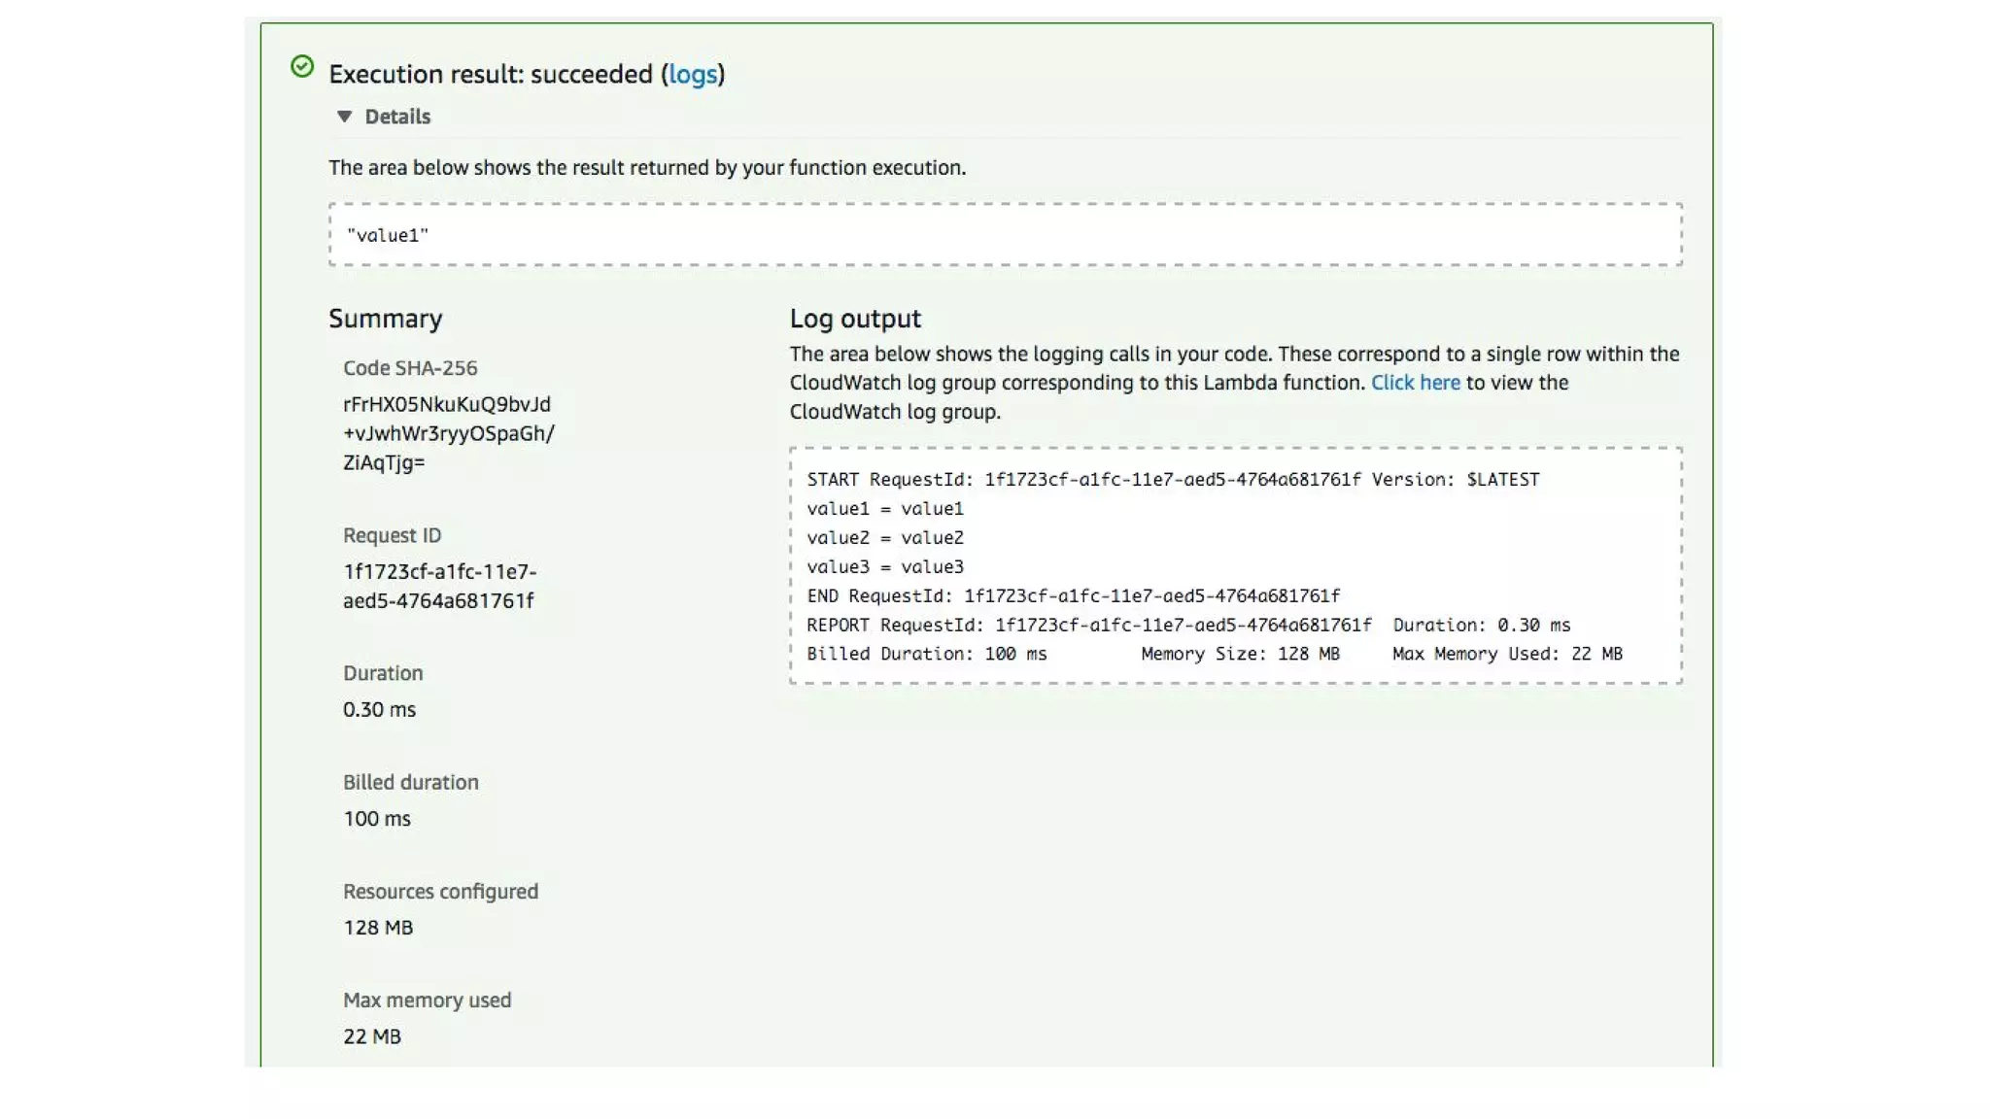Click the REPORT RequestId log line
The height and width of the screenshot is (1119, 1990).
pos(1188,625)
